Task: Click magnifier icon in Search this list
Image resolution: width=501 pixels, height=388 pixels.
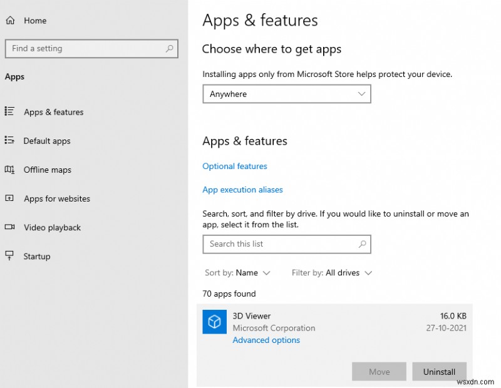Action: [362, 244]
